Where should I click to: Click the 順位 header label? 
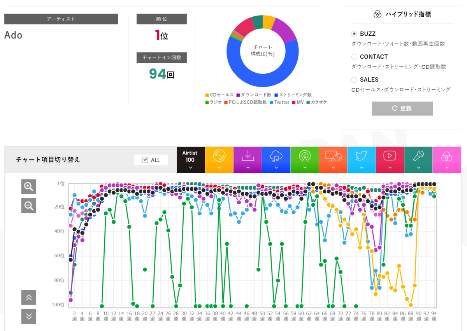point(162,19)
